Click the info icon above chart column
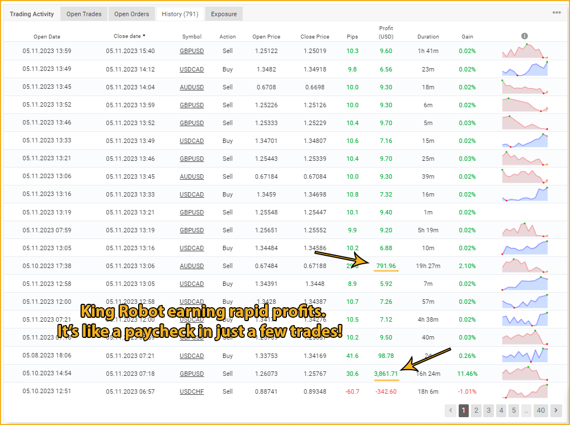 [524, 36]
